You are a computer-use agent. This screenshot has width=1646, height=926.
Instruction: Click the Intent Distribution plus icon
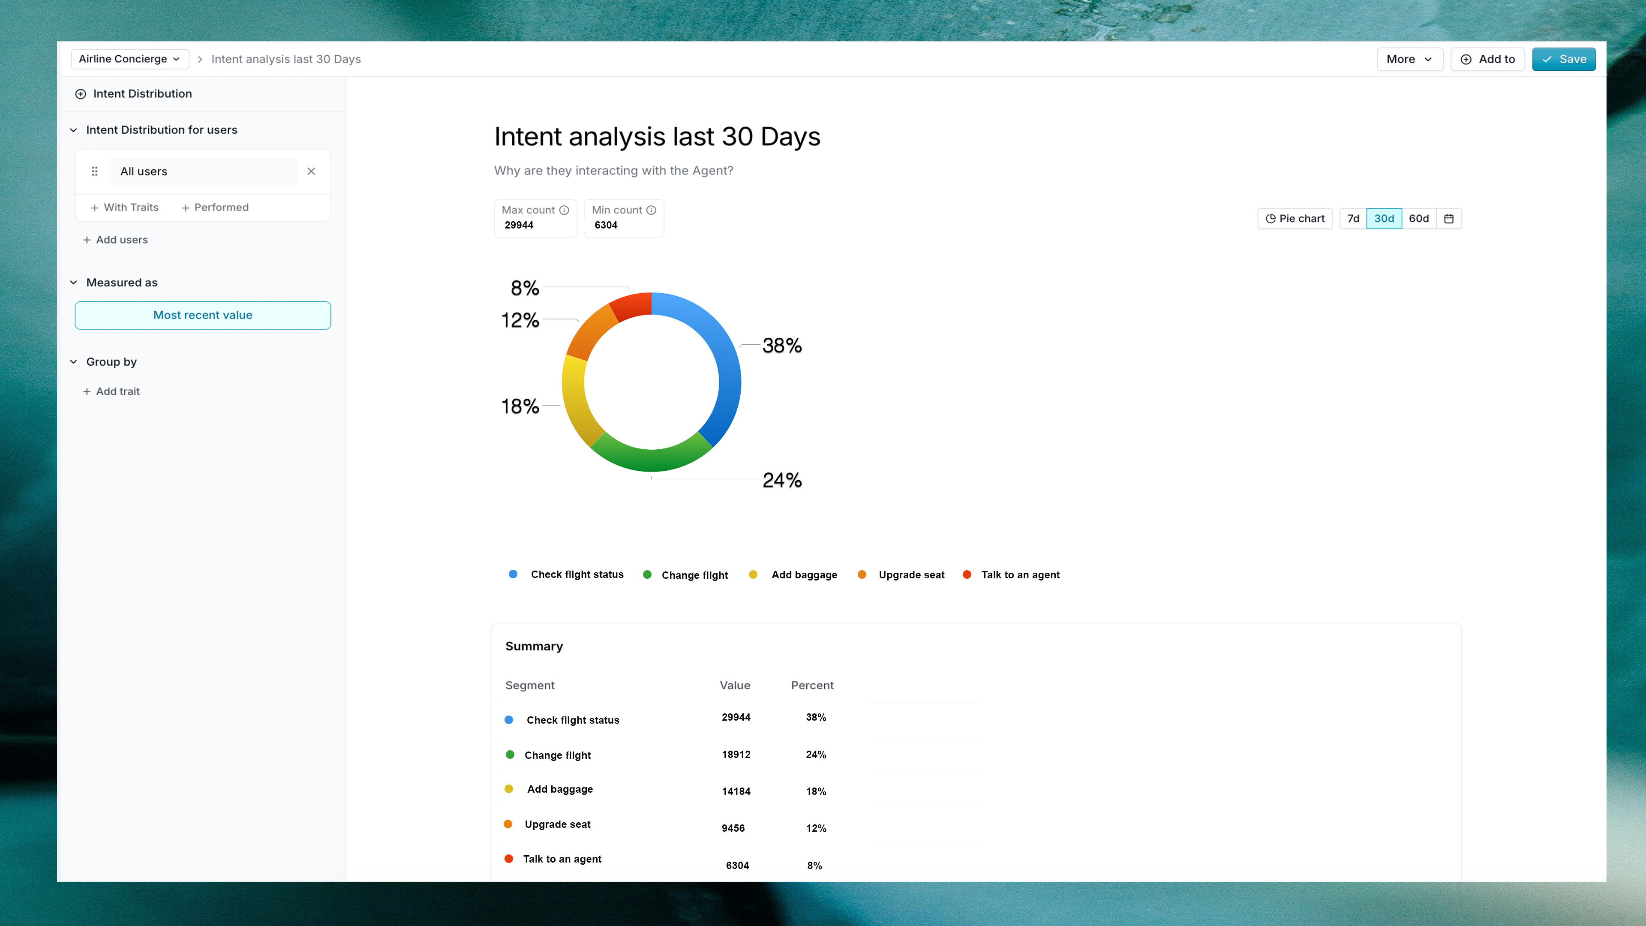click(x=81, y=94)
